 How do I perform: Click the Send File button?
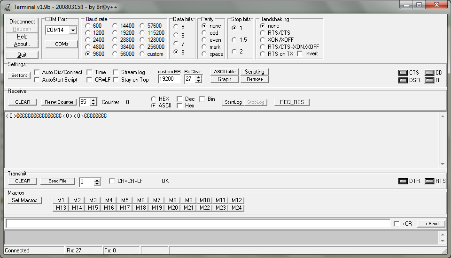coord(57,181)
